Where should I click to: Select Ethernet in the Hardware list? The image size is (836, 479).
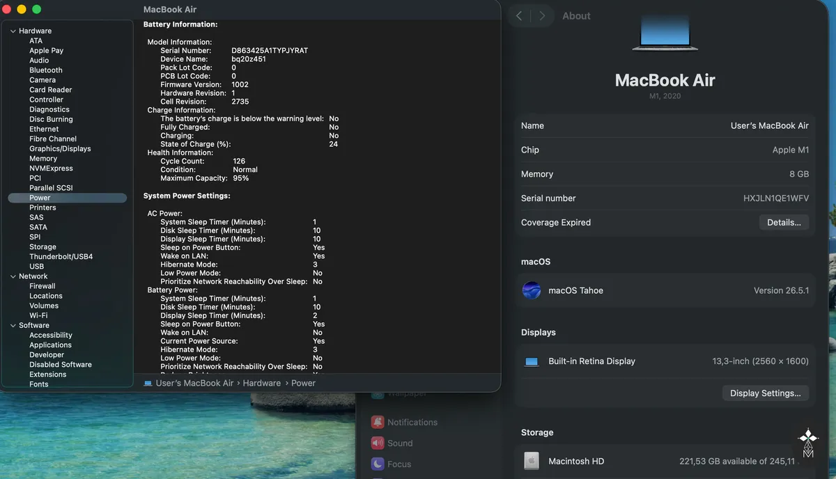tap(44, 129)
